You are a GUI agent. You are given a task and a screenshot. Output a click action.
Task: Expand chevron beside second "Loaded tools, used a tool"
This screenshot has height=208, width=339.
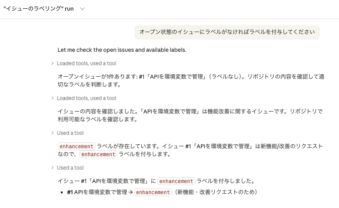point(52,98)
